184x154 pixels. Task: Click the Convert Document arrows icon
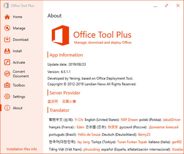pyautogui.click(x=7, y=74)
